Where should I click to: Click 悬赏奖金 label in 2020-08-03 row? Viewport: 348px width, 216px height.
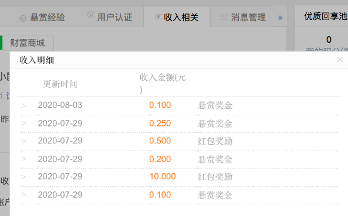215,105
